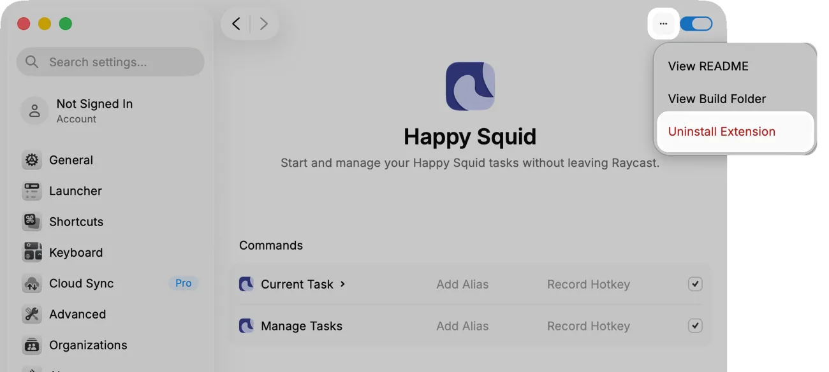Image resolution: width=829 pixels, height=372 pixels.
Task: Click the Happy Squid title heading
Action: (470, 136)
